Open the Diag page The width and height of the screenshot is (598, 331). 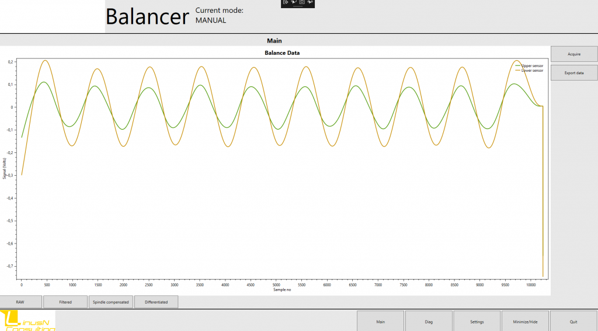[x=429, y=321]
